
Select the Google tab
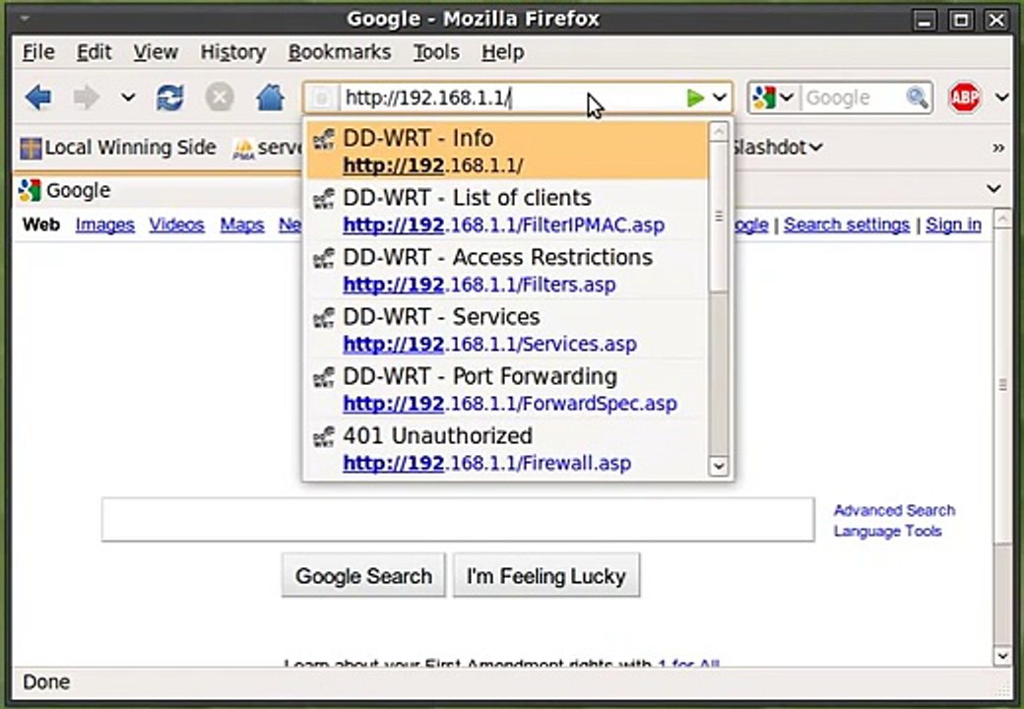[157, 190]
